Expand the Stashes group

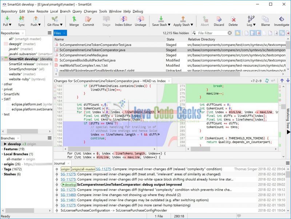point(2,174)
